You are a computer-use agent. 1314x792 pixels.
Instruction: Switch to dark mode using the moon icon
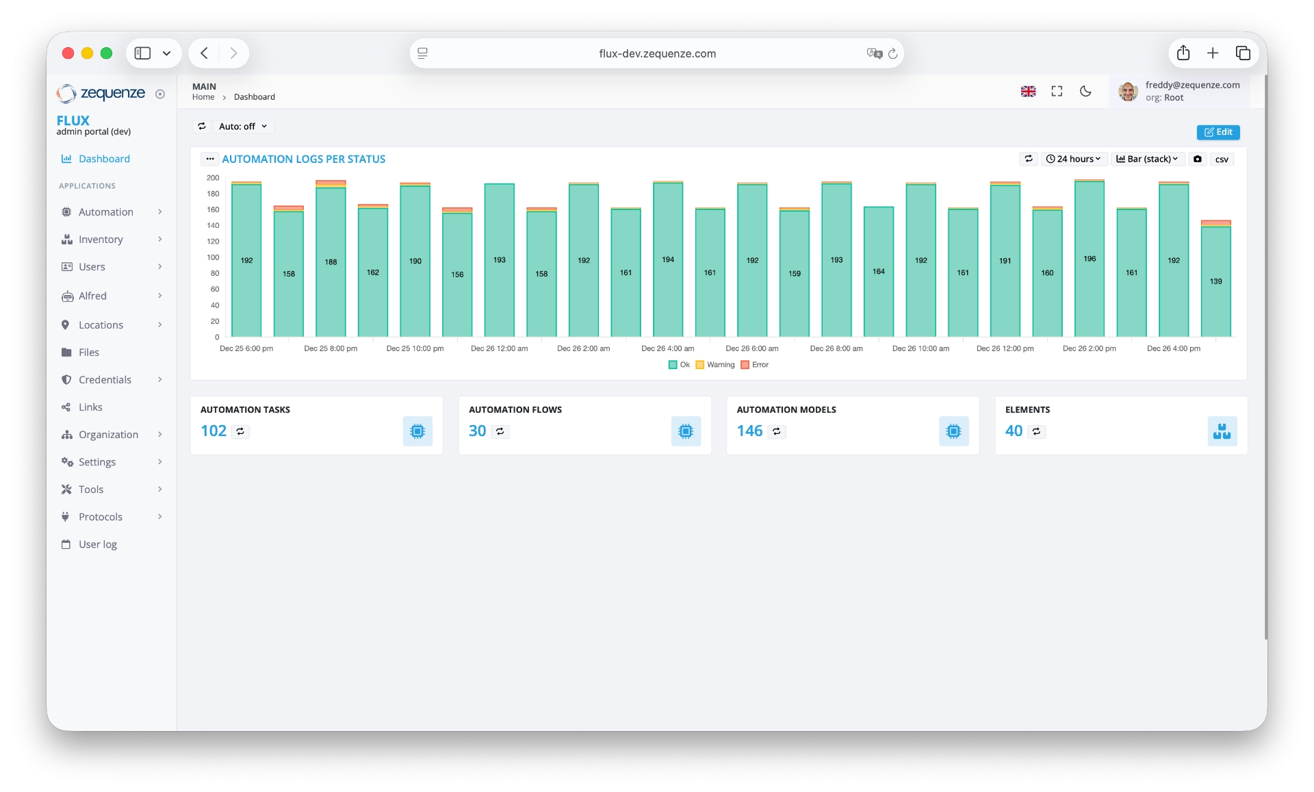tap(1085, 90)
